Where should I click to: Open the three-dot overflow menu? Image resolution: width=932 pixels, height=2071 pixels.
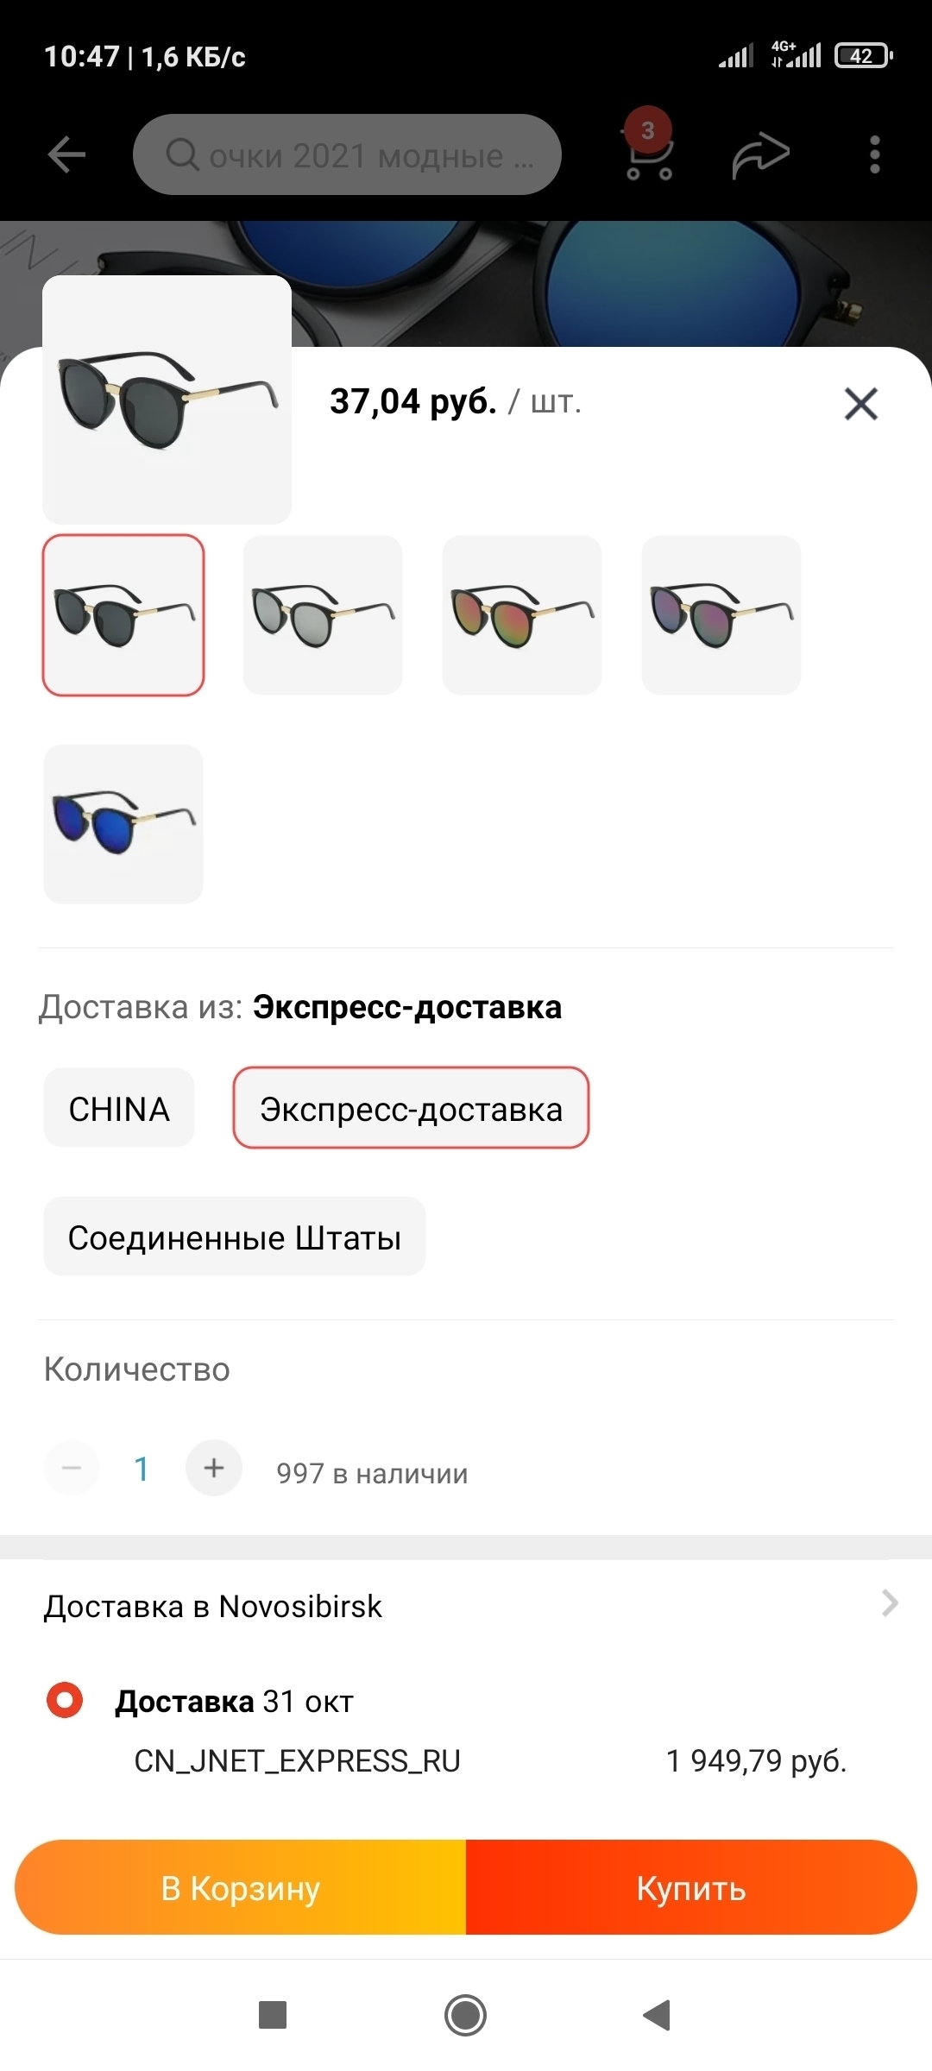(875, 155)
